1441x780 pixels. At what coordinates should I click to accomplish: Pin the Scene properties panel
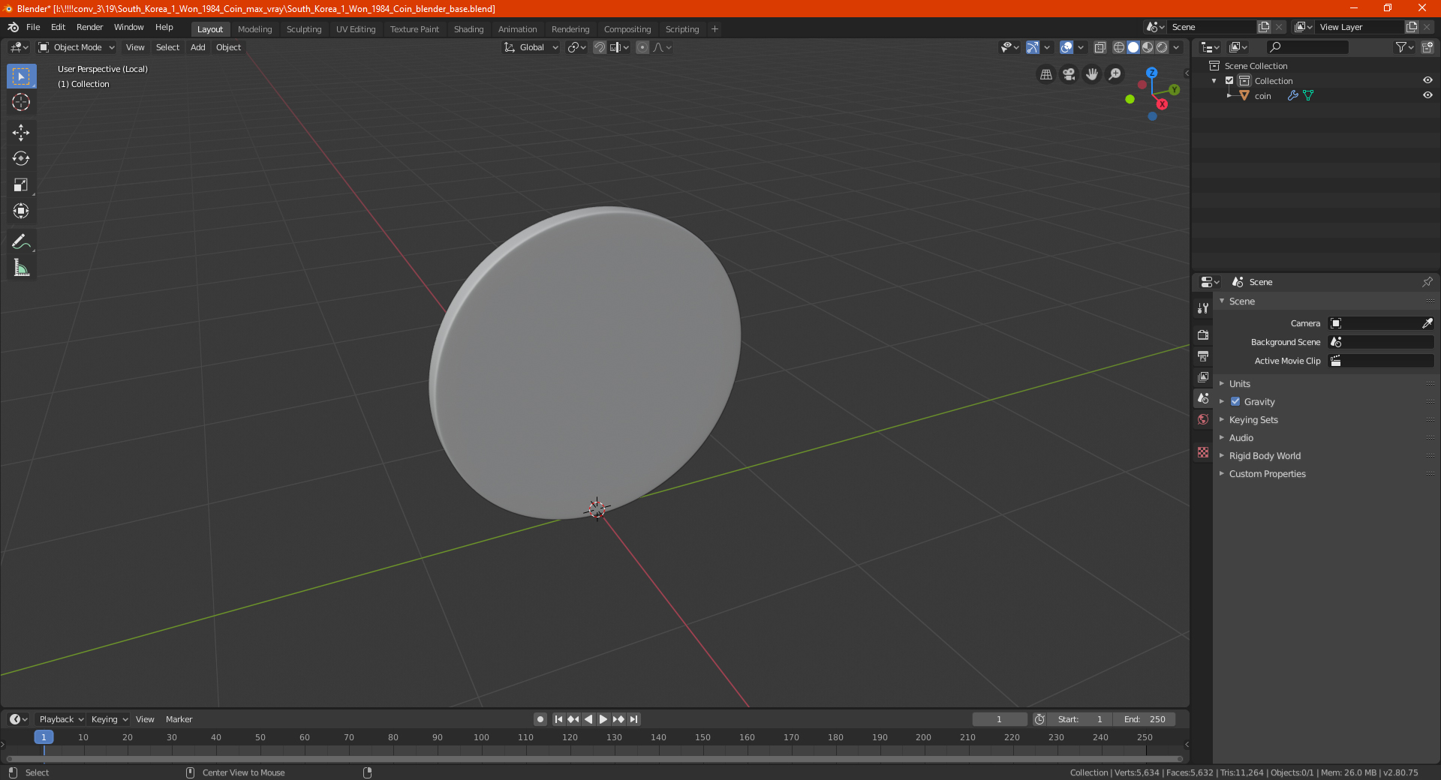[1427, 282]
